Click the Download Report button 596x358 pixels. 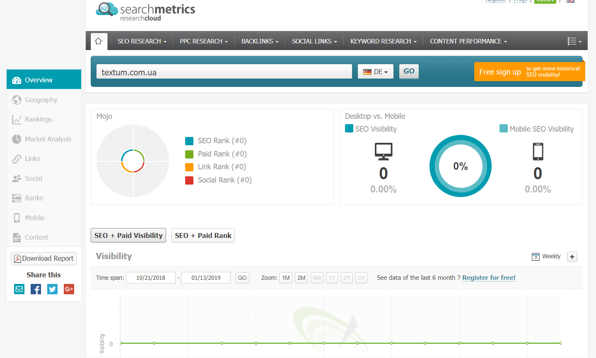[x=44, y=259]
